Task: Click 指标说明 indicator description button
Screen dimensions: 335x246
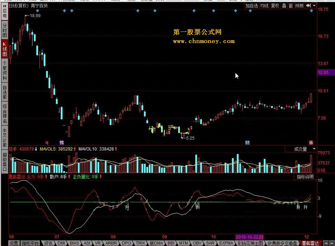Action: pos(305,177)
